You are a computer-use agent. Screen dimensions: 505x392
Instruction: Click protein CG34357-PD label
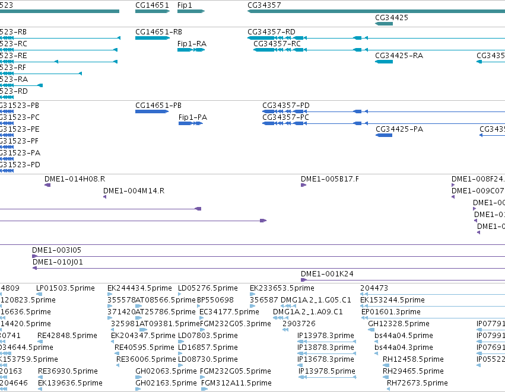pos(285,106)
